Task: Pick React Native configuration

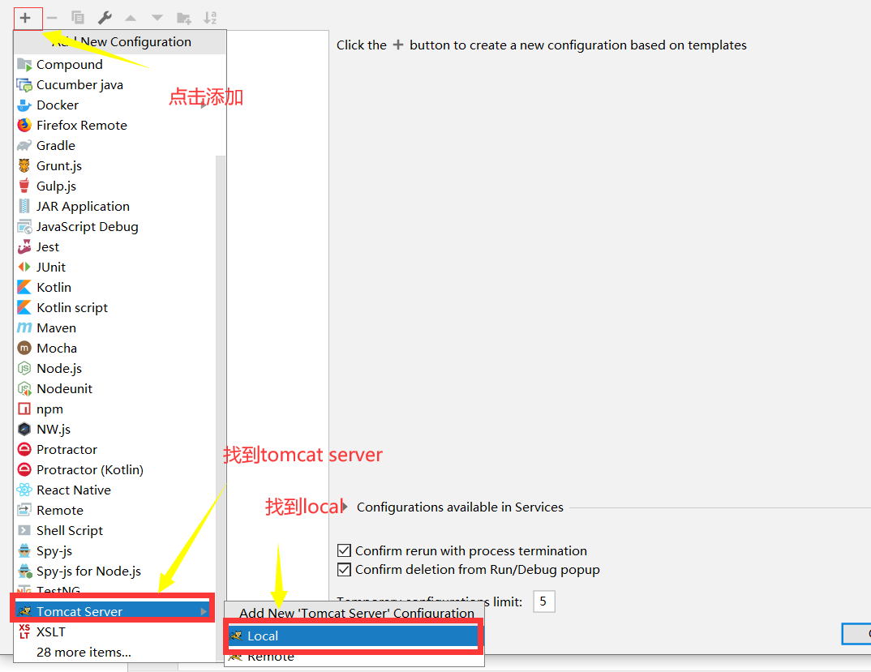Action: (115, 490)
